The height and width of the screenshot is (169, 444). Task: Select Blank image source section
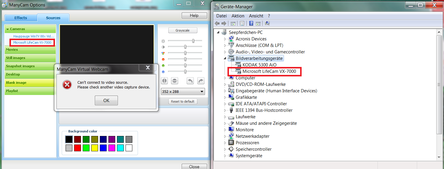30,83
